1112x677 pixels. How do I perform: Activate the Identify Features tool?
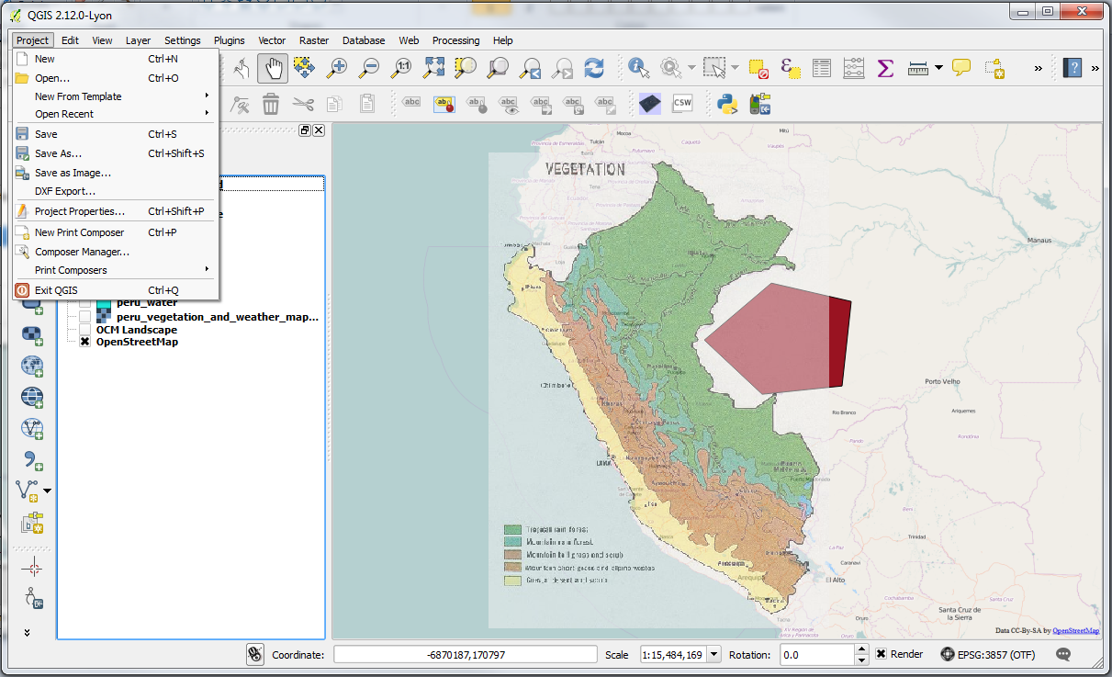(638, 68)
